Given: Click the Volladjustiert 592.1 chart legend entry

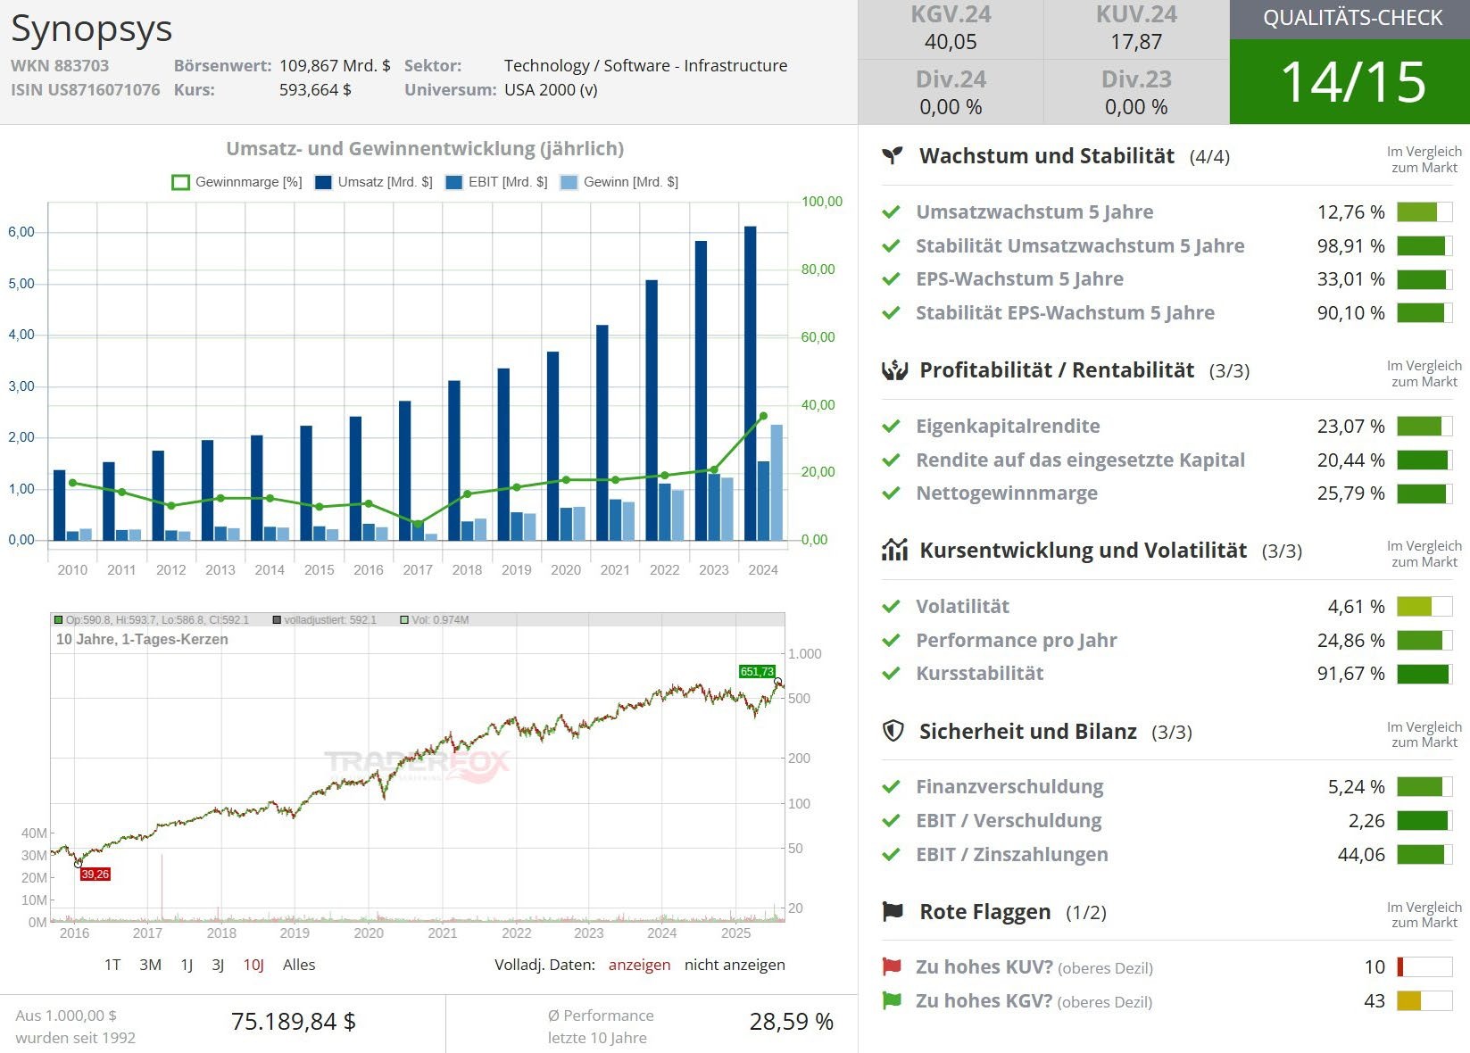Looking at the screenshot, I should pos(325,619).
